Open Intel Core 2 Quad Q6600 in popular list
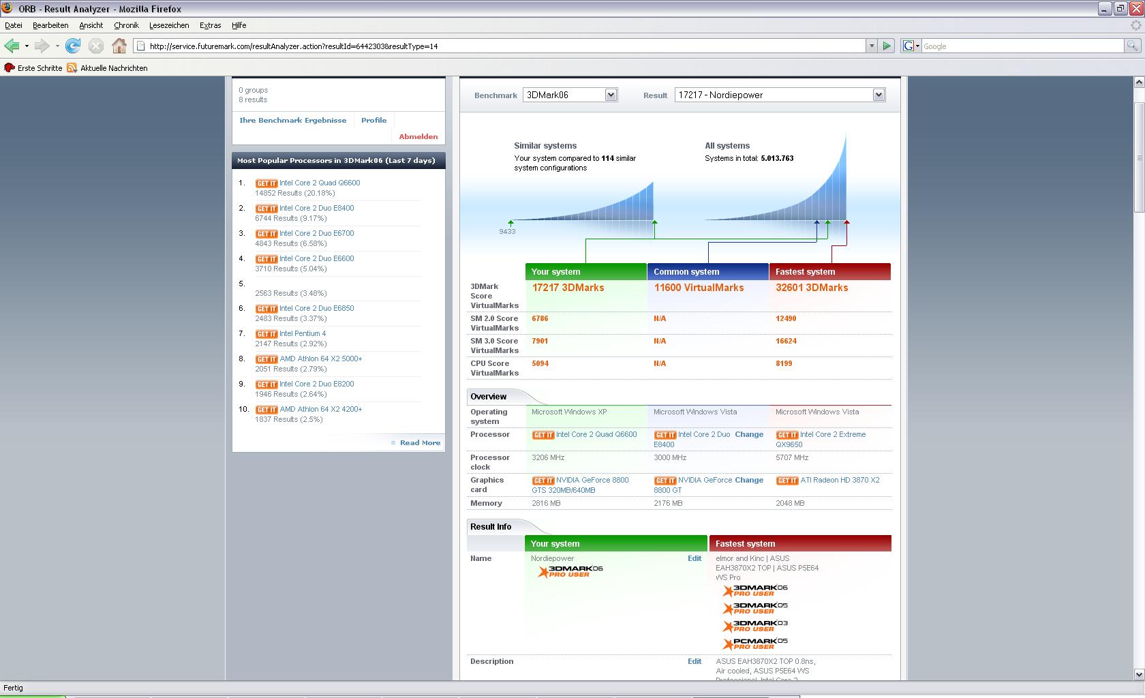 (320, 183)
